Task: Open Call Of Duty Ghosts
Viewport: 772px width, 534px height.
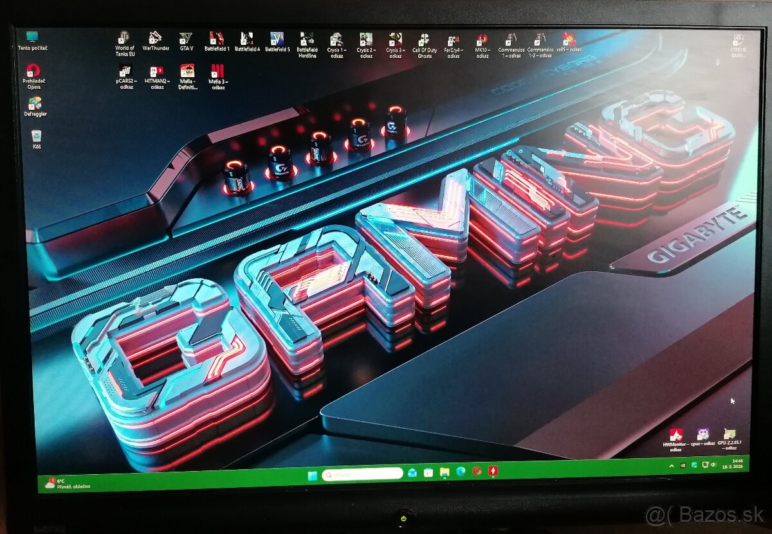Action: click(425, 40)
